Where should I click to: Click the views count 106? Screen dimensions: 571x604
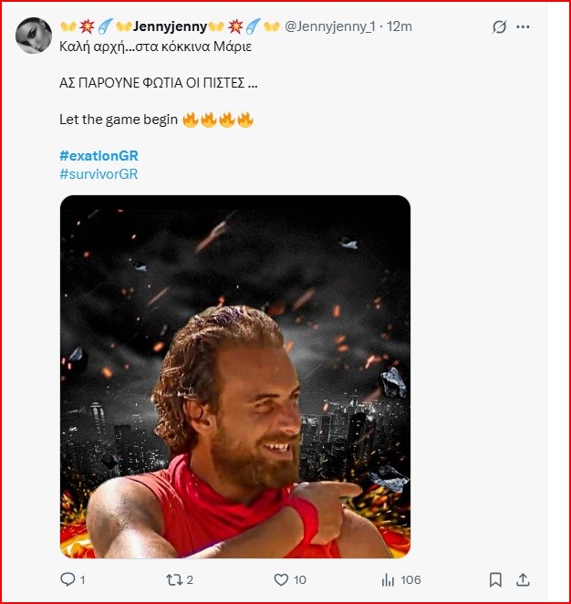tap(410, 579)
